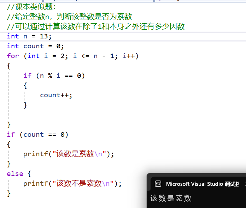
Task: Place cursor in line int n = 13;
Action: pyautogui.click(x=29, y=36)
